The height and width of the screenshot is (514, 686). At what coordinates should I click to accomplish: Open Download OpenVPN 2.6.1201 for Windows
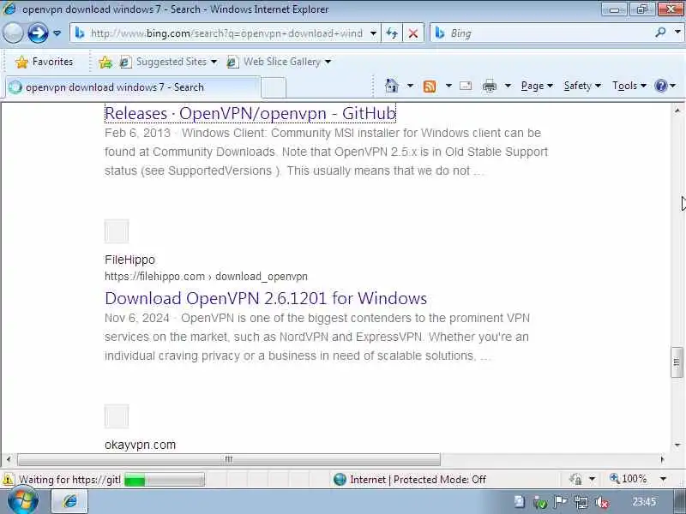click(266, 298)
